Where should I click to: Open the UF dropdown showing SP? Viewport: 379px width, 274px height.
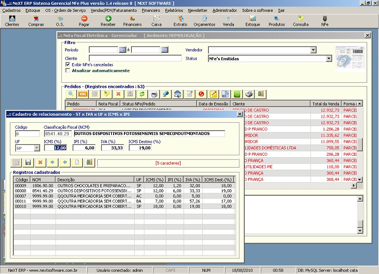coord(37,148)
